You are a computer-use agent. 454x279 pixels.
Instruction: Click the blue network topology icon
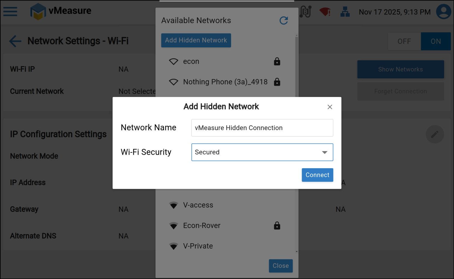[345, 12]
